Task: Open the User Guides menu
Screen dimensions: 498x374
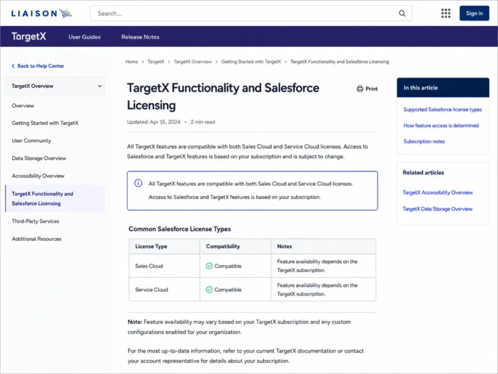Action: click(85, 37)
